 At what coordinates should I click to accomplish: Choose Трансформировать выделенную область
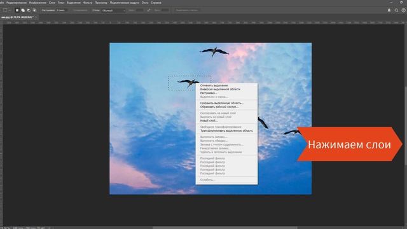(226, 131)
